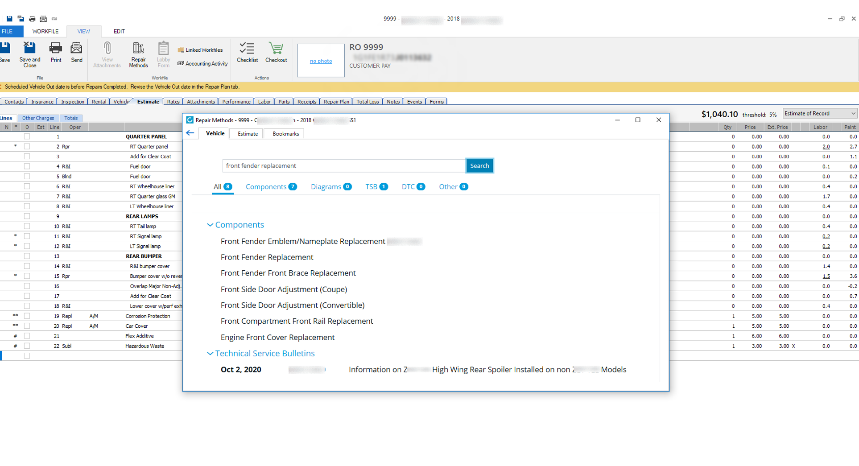Open Repair Methods from the ribbon
859x466 pixels.
pos(138,54)
